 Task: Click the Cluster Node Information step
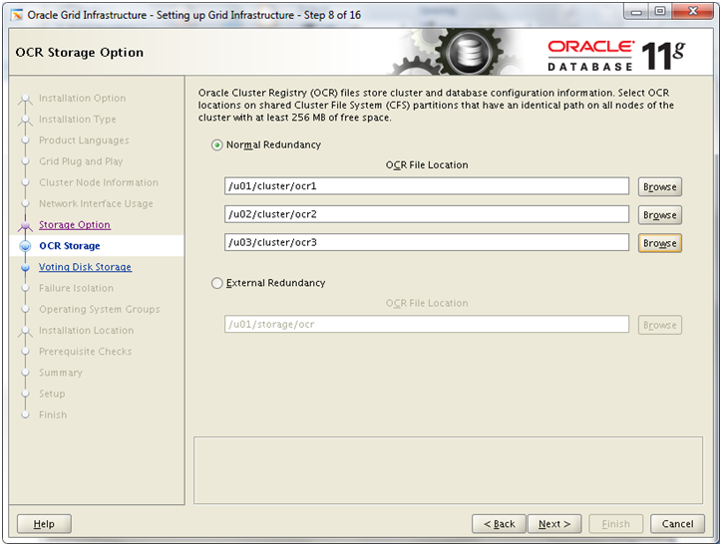[x=99, y=182]
